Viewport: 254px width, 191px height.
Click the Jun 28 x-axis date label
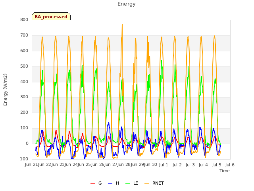click(124, 165)
